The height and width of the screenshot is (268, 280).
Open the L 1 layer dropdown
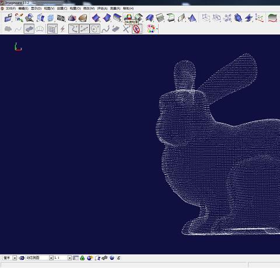69,258
